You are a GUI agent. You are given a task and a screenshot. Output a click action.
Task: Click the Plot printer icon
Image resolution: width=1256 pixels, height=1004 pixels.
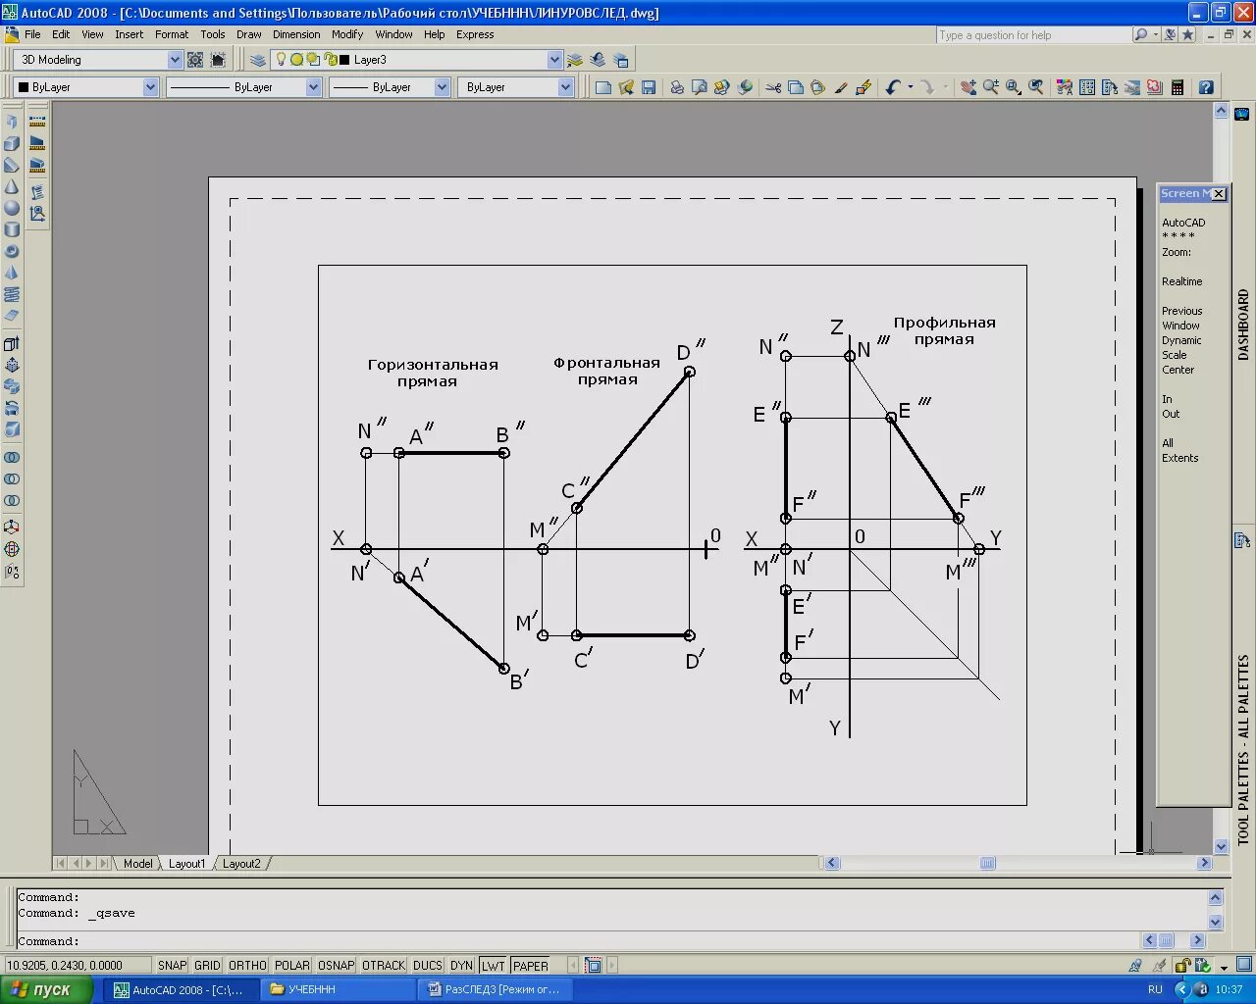point(677,87)
